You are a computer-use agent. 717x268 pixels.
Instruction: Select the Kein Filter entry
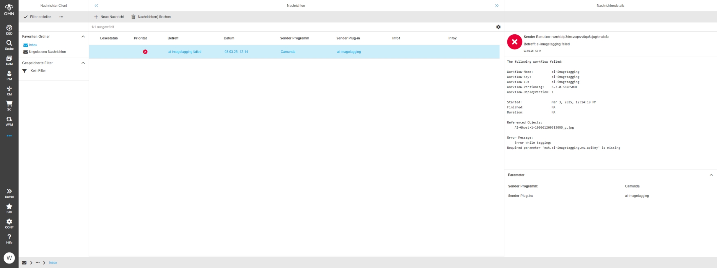(x=34, y=71)
